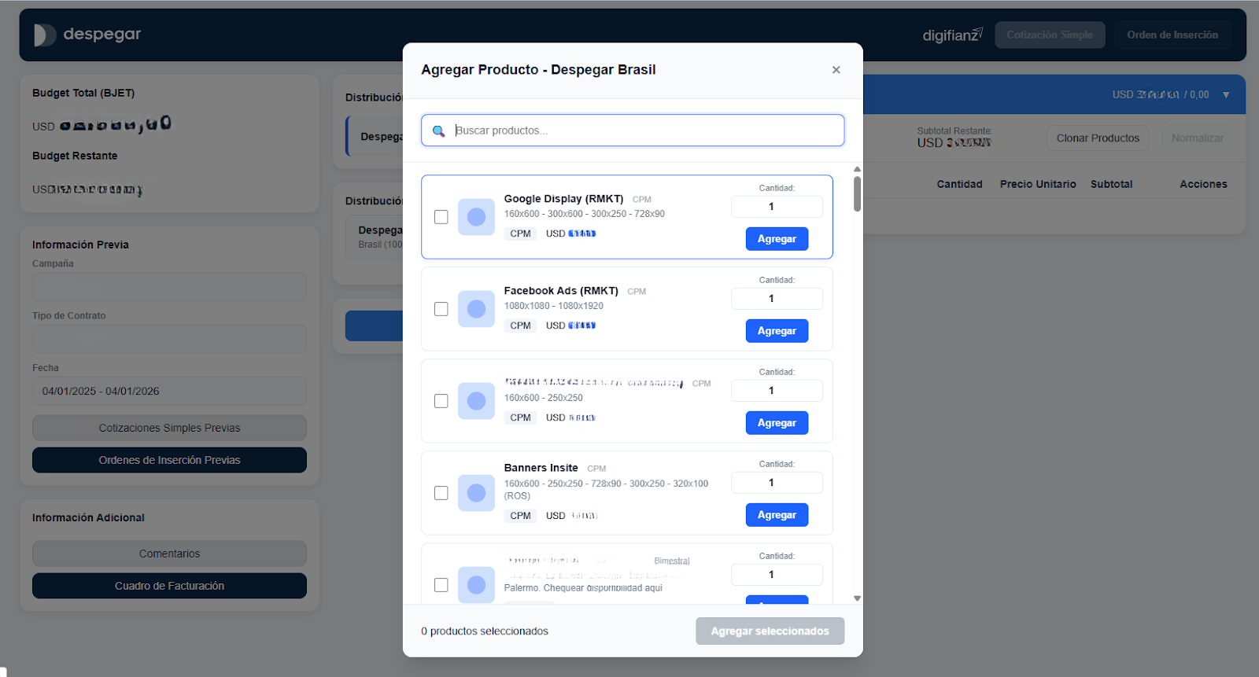This screenshot has height=677, width=1259.
Task: Close the Agregar Producto dialog
Action: (x=836, y=70)
